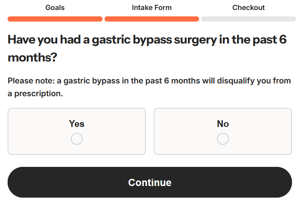Click the gastric bypass question heading
The height and width of the screenshot is (208, 302).
coord(147,48)
